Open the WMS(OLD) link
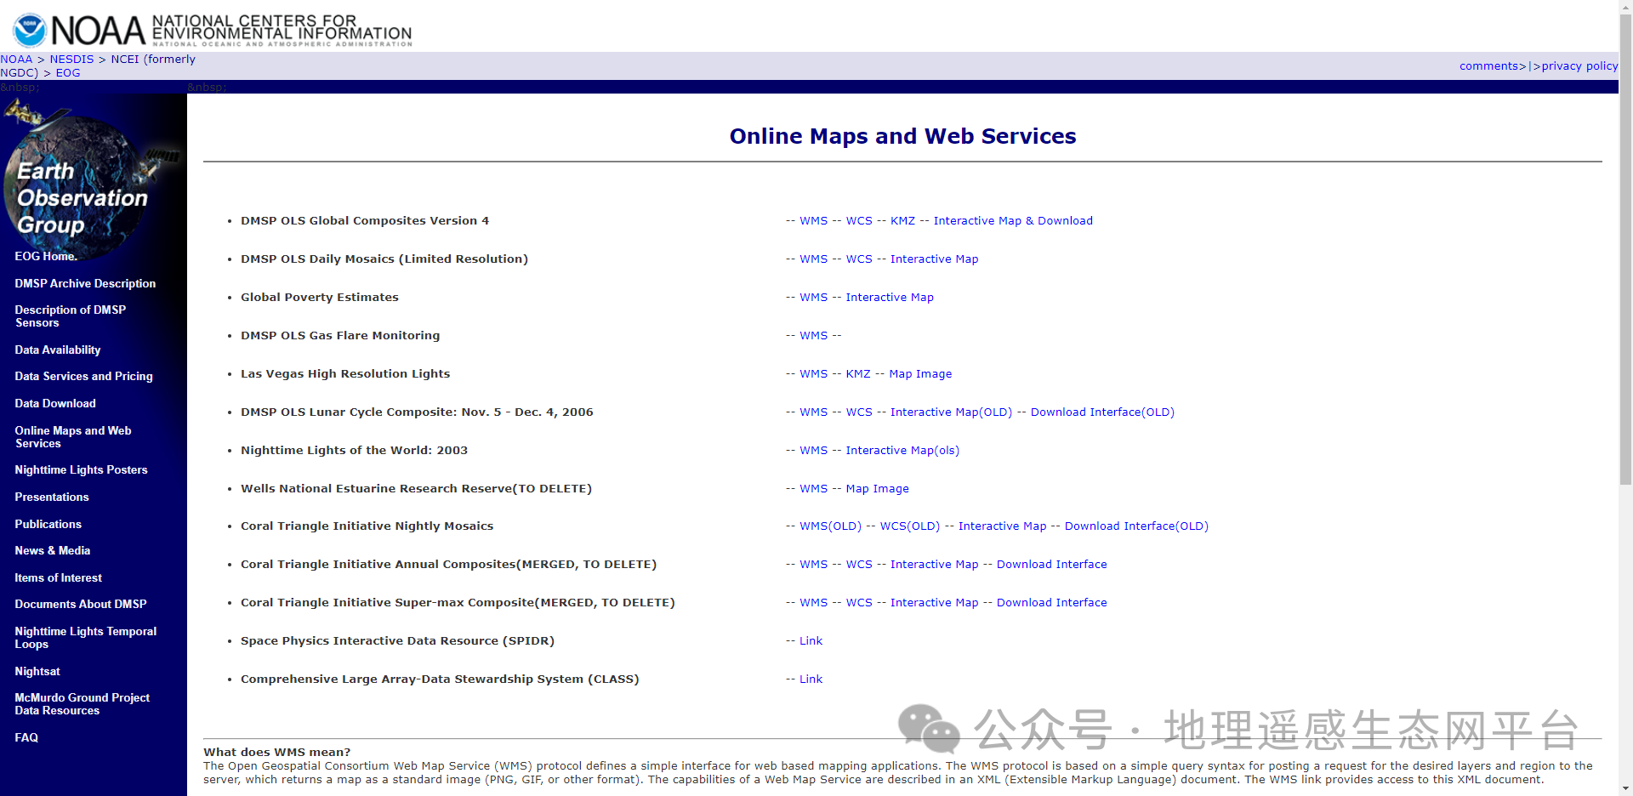Image resolution: width=1633 pixels, height=796 pixels. (x=830, y=526)
